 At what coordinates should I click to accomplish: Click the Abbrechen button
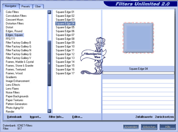coord(149,127)
